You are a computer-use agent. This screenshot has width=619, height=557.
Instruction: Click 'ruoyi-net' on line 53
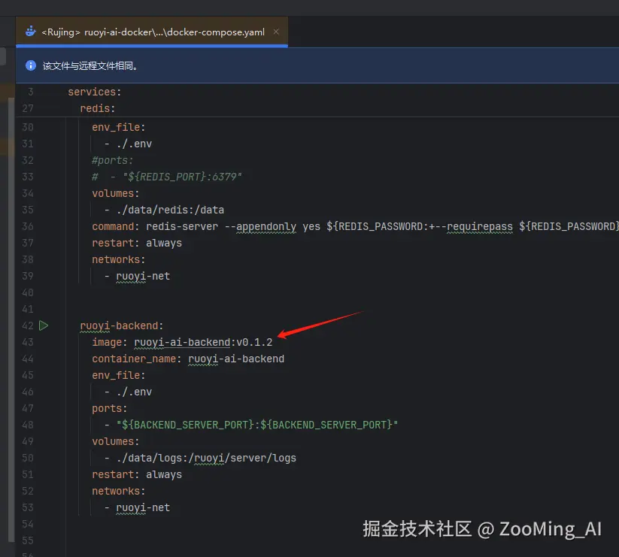click(x=143, y=507)
